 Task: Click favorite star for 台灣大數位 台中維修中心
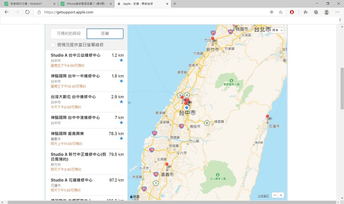pos(121,102)
